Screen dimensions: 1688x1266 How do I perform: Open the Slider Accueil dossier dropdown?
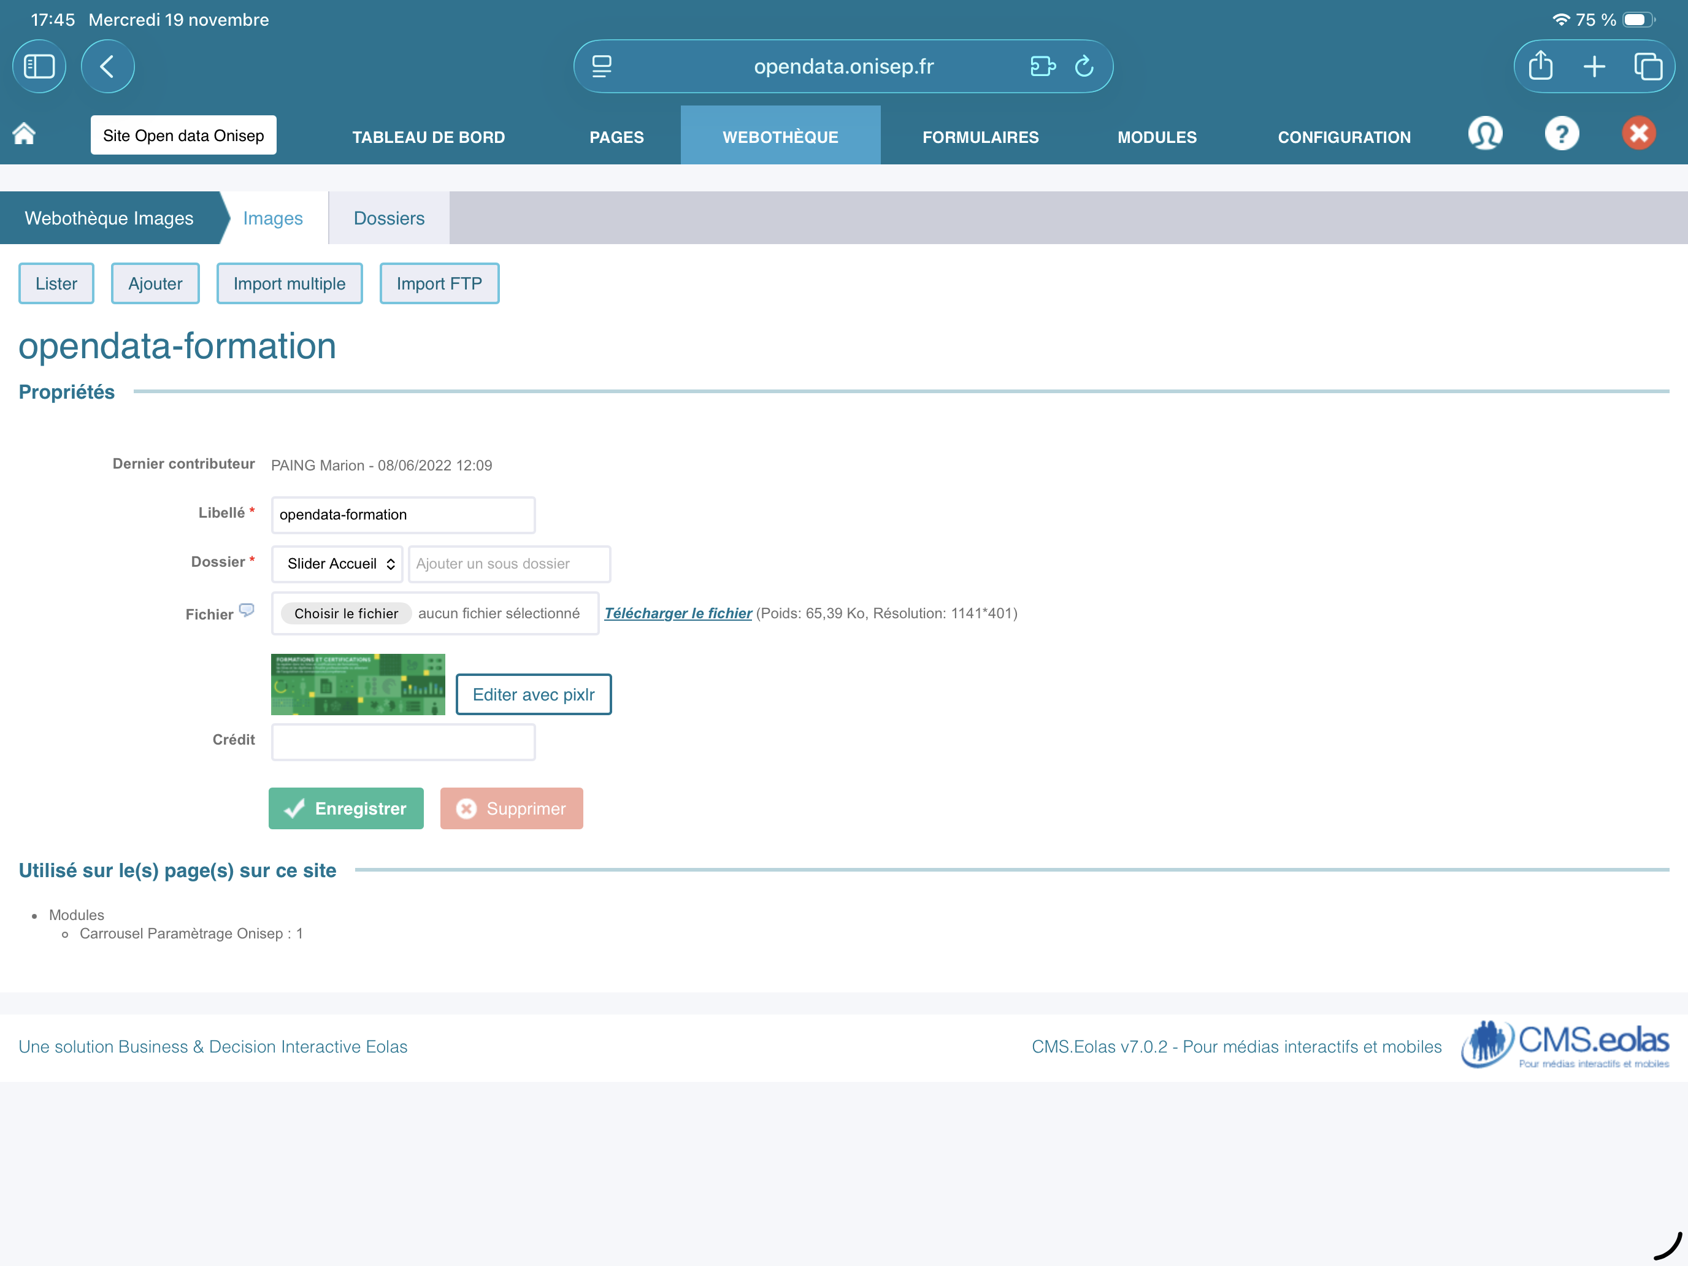[337, 564]
